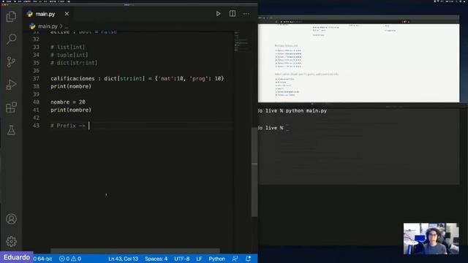This screenshot has width=468, height=263.
Task: Open the Accounts menu icon
Action: (11, 219)
